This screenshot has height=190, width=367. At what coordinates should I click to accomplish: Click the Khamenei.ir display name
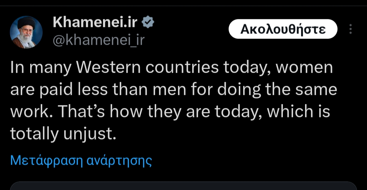[95, 22]
